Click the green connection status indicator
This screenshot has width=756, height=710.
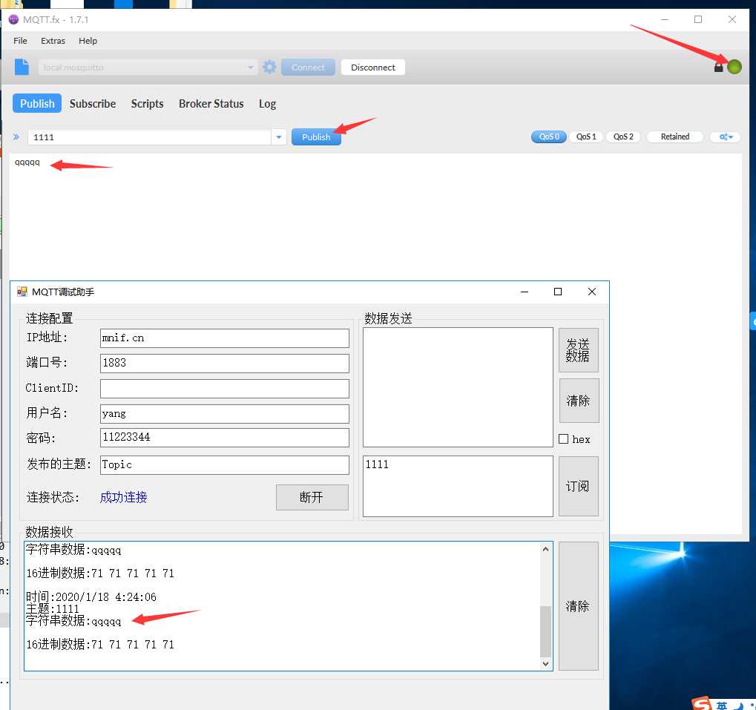tap(734, 67)
